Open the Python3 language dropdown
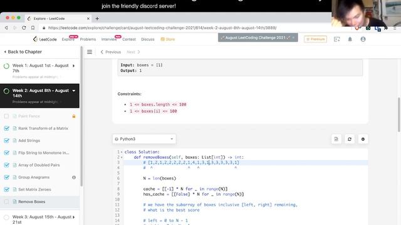The image size is (401, 225). tap(144, 139)
